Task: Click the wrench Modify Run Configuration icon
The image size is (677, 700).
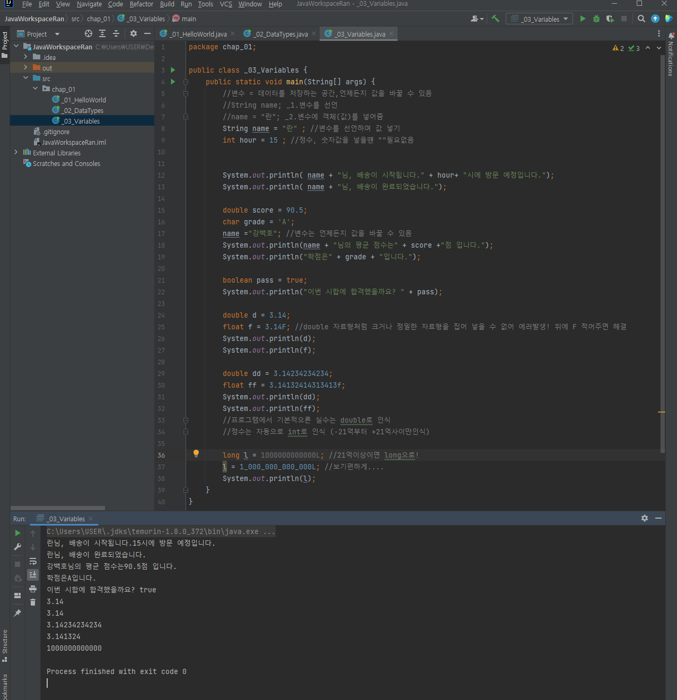Action: click(17, 547)
